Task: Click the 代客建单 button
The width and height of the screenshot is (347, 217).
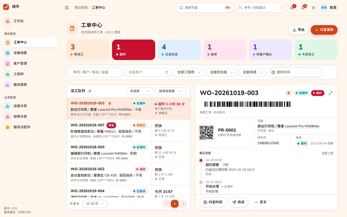Action: (x=324, y=30)
